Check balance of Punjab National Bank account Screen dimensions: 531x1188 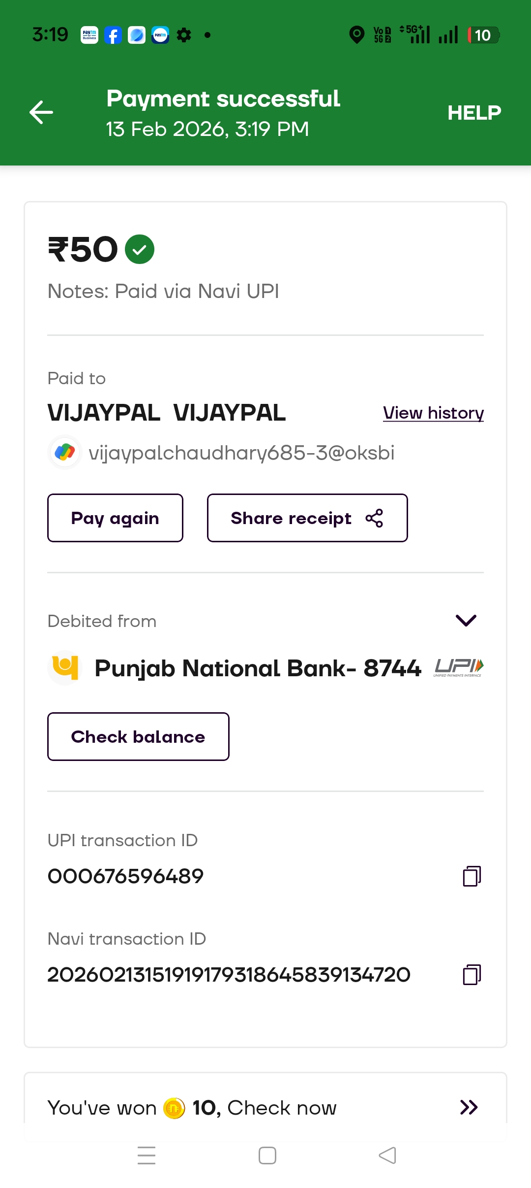point(138,737)
